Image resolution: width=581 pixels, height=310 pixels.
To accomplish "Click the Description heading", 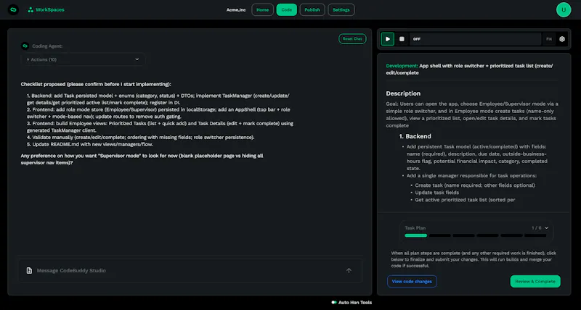I will pyautogui.click(x=403, y=93).
